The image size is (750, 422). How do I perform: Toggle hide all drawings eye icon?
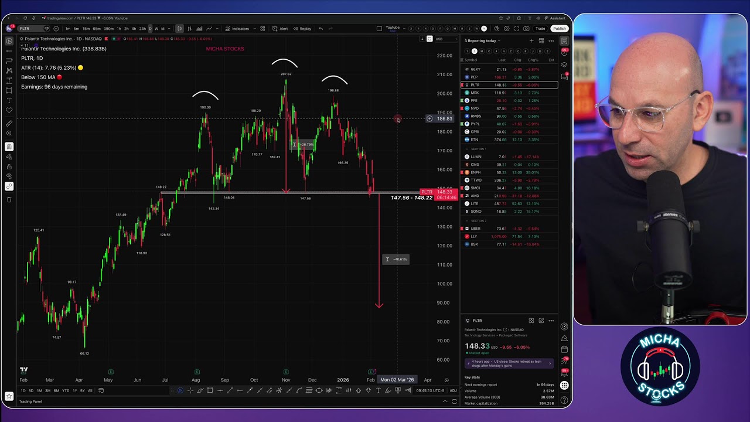9,176
